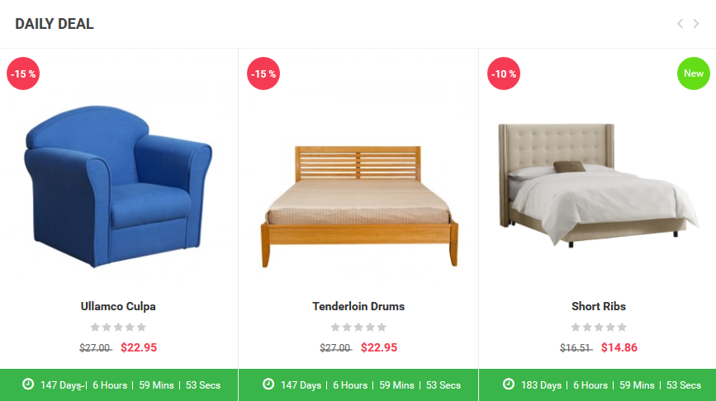Go to next daily deal slide
The width and height of the screenshot is (716, 401).
point(696,24)
